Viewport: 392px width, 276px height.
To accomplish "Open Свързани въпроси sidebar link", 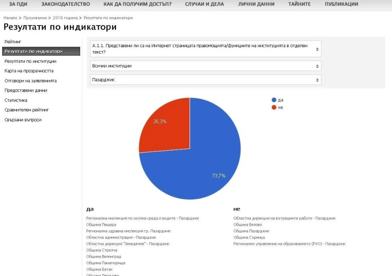I will point(23,119).
